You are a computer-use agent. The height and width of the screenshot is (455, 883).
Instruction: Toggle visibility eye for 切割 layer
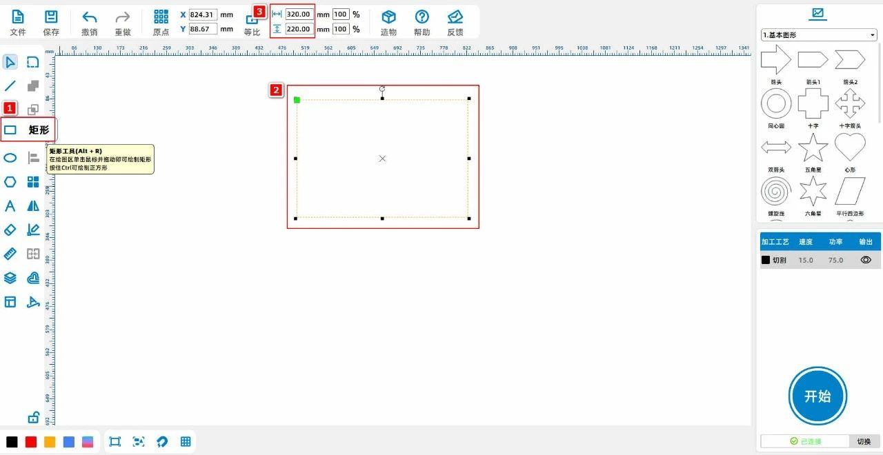(x=866, y=260)
